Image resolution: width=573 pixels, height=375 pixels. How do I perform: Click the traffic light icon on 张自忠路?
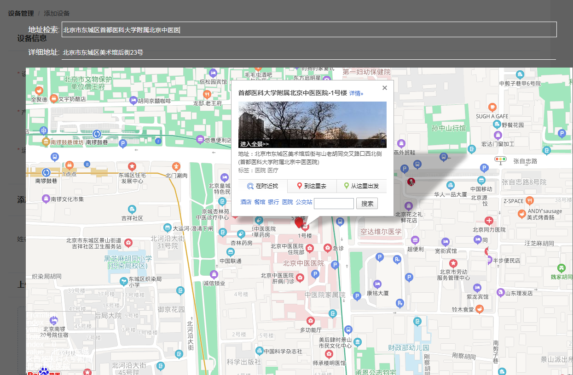pos(500,160)
